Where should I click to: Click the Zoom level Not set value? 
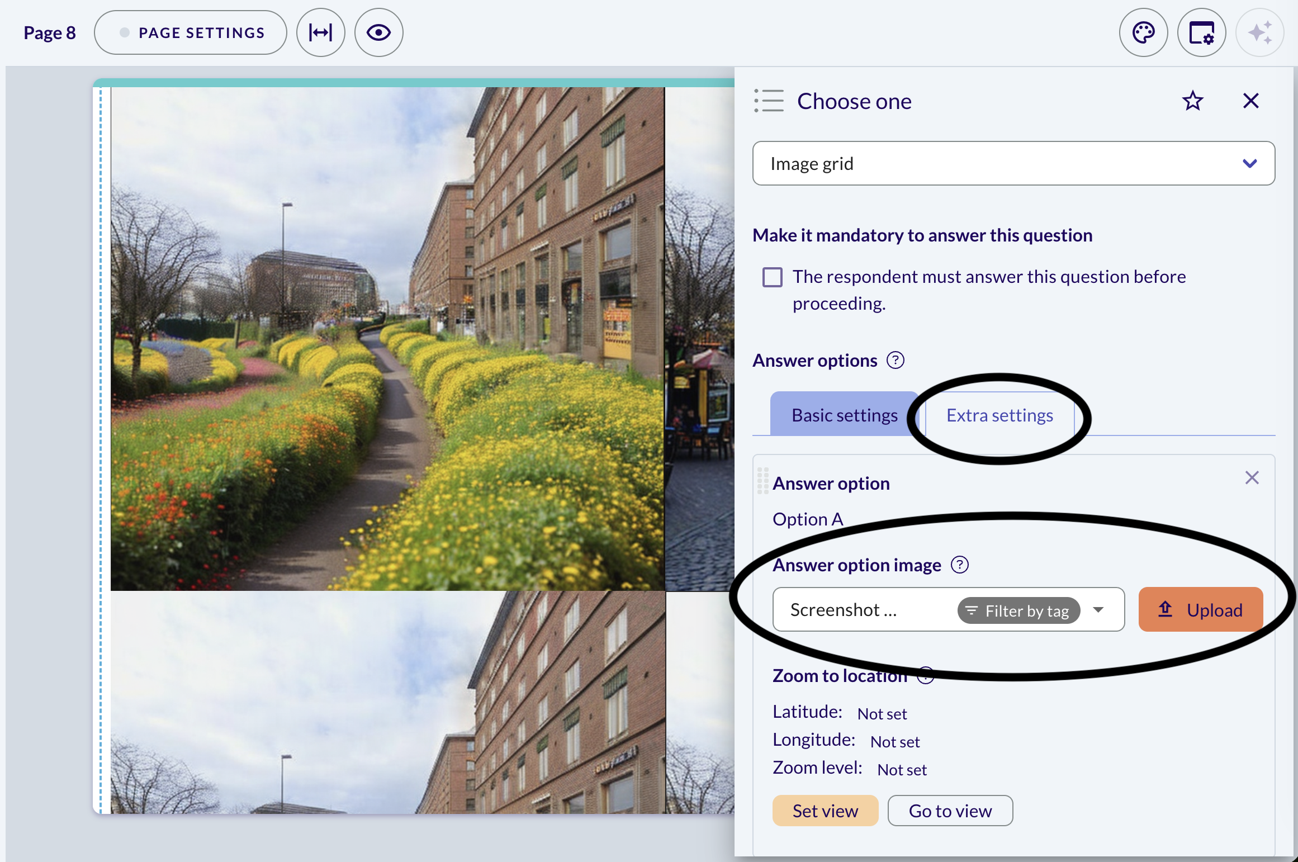902,769
